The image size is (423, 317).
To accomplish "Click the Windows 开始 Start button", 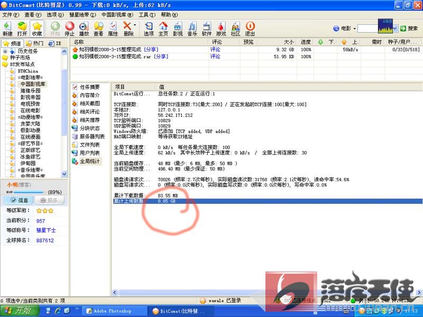I will 19,311.
